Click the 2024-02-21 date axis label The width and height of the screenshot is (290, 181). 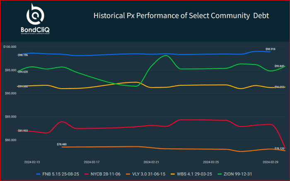(151, 162)
